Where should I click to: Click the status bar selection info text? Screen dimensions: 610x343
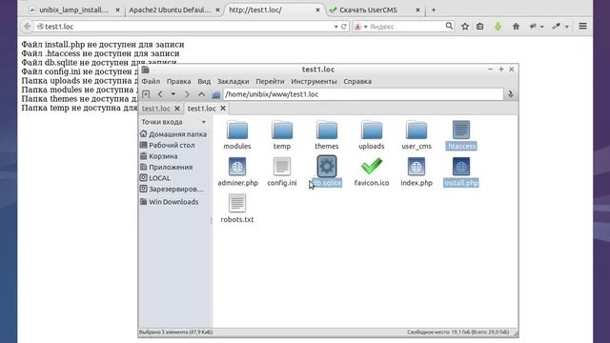(175, 333)
